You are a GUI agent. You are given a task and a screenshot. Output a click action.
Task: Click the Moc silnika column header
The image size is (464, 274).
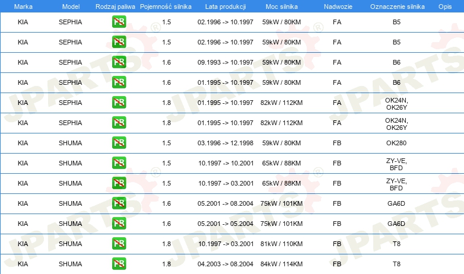(282, 7)
